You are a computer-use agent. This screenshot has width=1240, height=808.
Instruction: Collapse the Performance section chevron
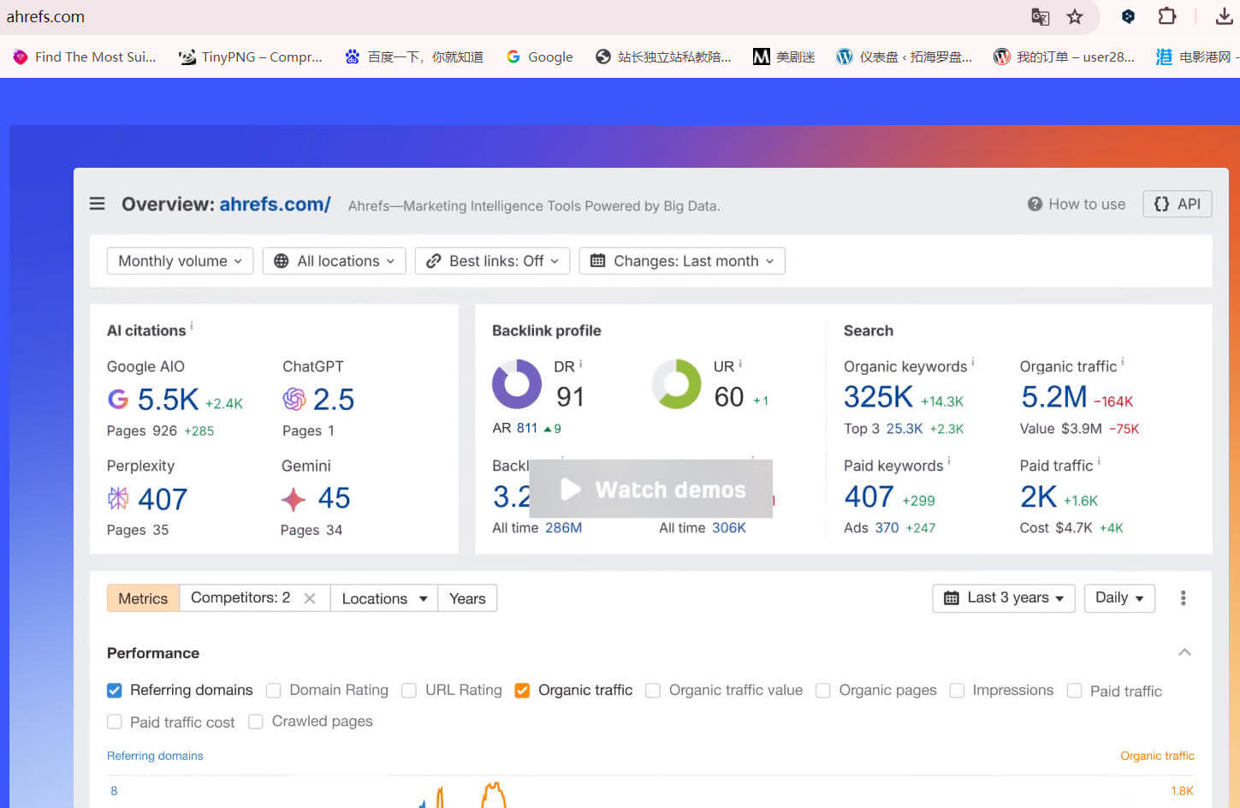pos(1184,652)
